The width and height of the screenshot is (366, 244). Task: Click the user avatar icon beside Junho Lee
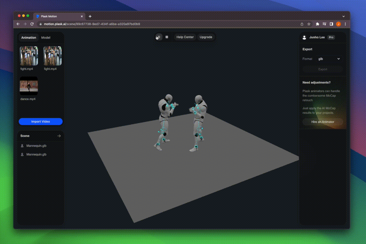click(304, 37)
